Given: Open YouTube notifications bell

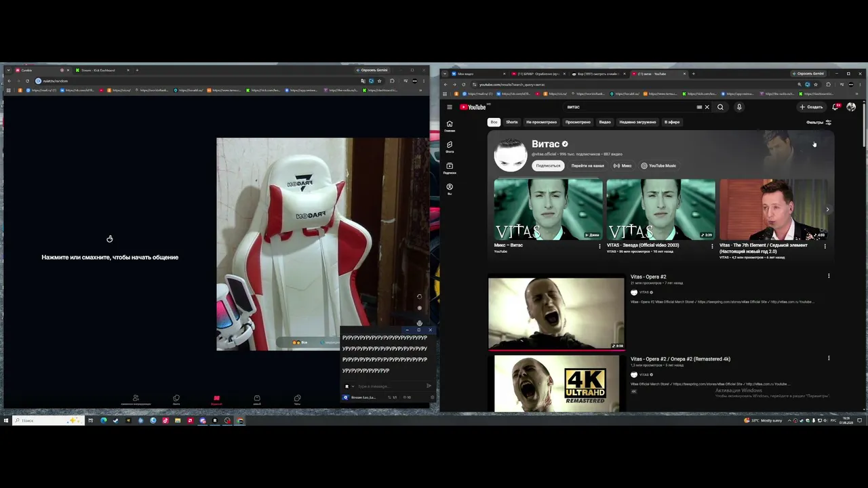Looking at the screenshot, I should click(835, 107).
